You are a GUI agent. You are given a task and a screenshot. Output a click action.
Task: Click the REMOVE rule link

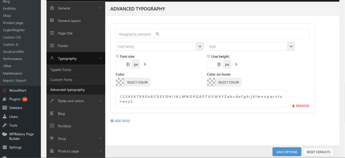[301, 106]
